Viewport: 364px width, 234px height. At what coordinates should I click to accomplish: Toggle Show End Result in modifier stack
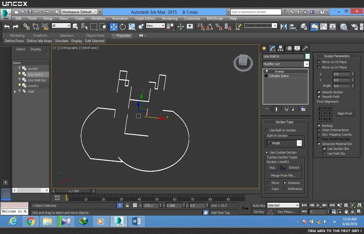(x=276, y=109)
